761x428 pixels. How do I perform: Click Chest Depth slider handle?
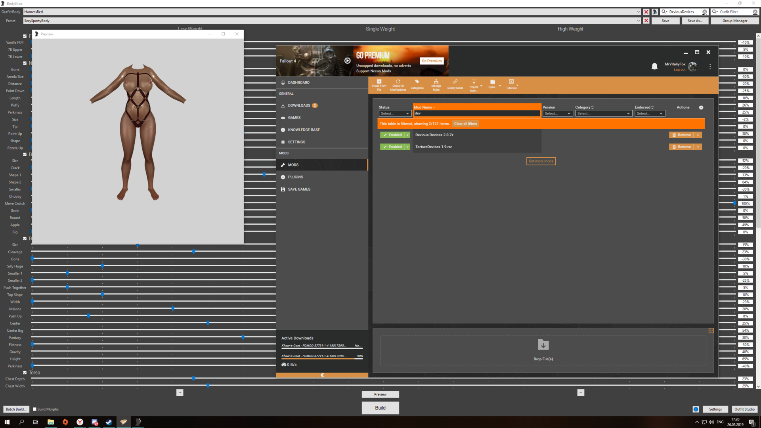[x=193, y=378]
